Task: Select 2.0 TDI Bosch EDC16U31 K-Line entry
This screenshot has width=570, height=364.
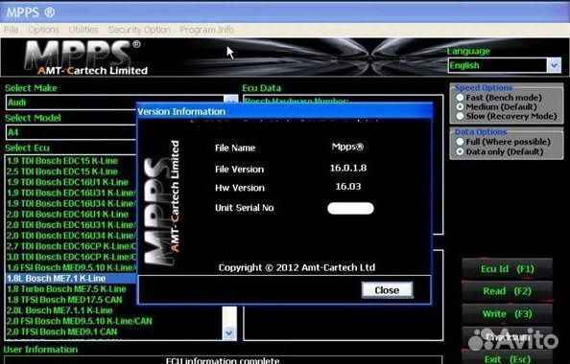Action: [71, 225]
